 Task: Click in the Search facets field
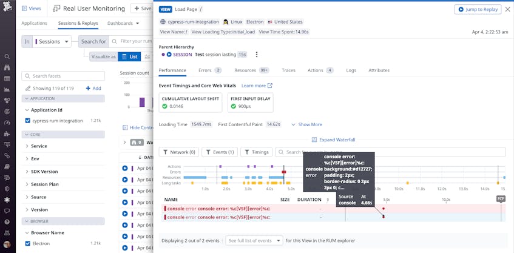tap(63, 76)
